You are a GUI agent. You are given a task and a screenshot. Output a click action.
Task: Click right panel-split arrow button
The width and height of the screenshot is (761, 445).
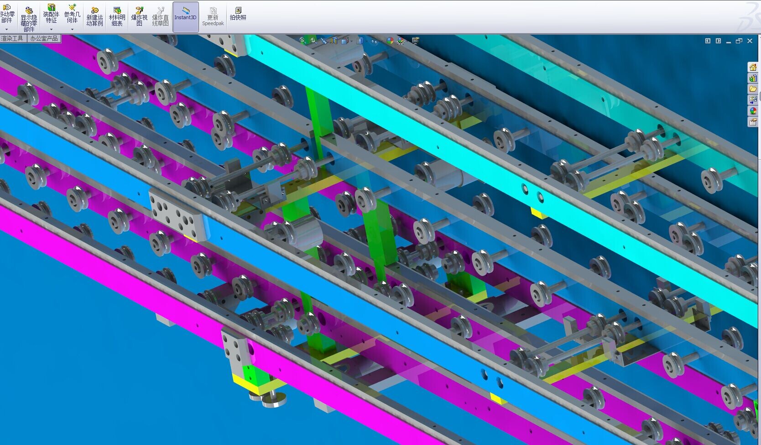click(718, 41)
